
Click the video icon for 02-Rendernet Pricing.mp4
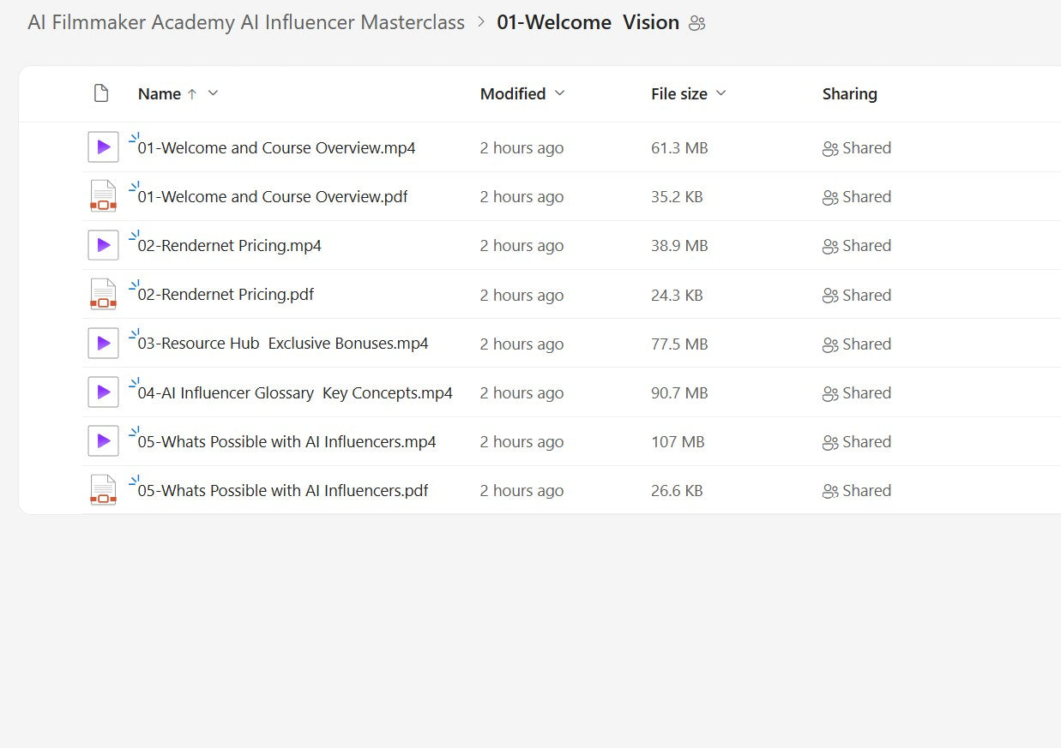tap(103, 246)
